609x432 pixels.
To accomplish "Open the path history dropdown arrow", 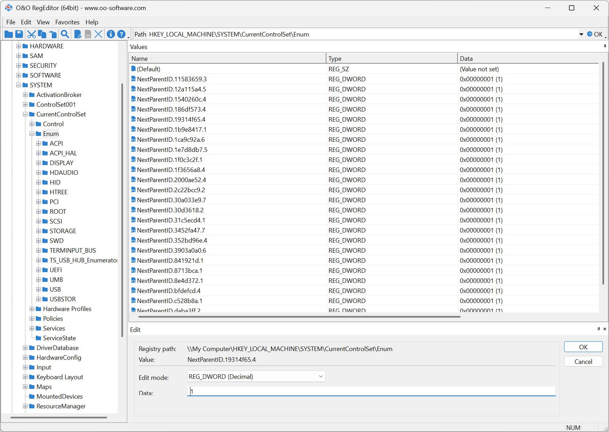I will pos(581,34).
